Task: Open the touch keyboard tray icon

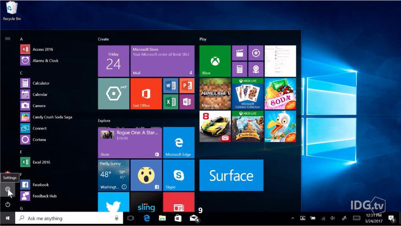Action: tap(356, 218)
